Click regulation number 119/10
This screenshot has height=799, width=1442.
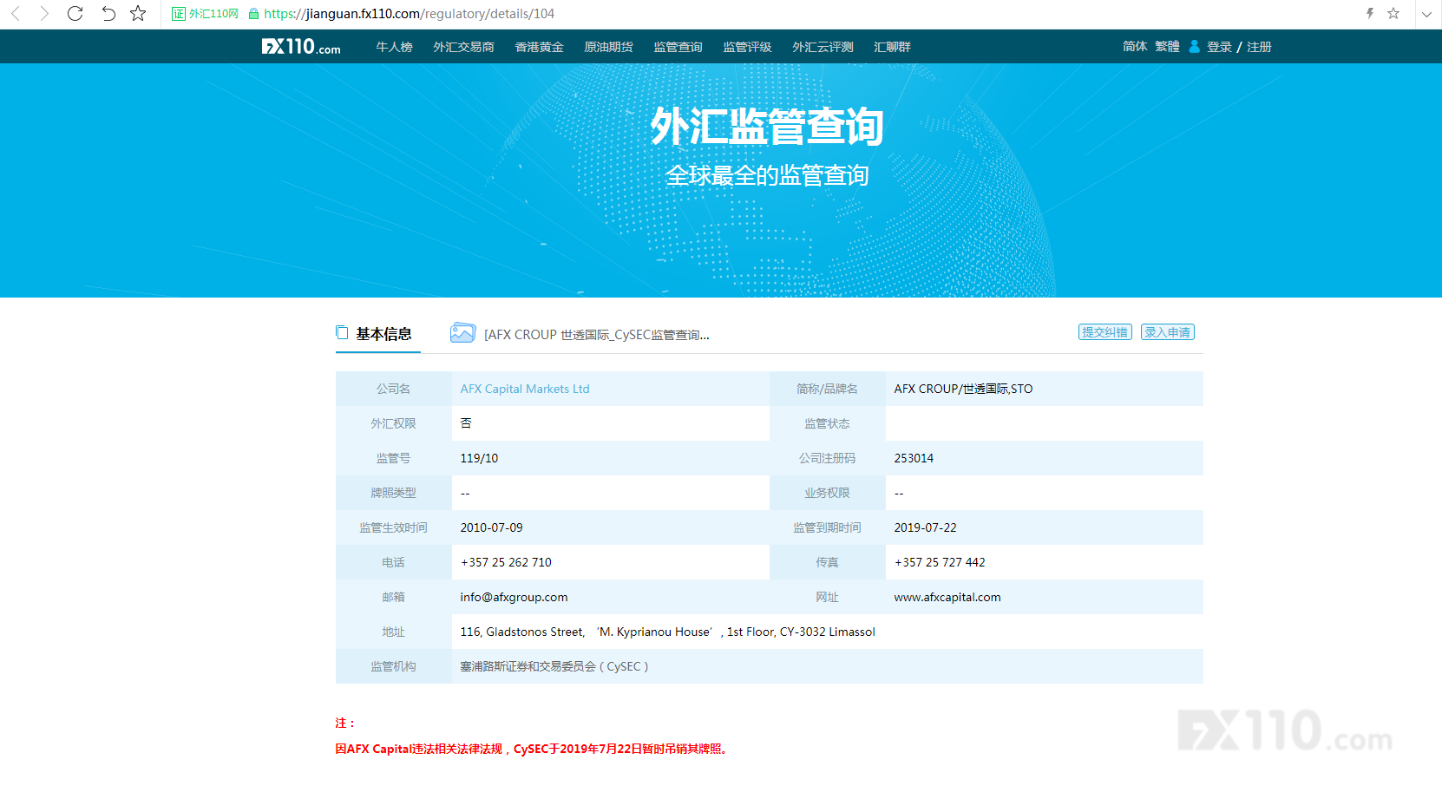pyautogui.click(x=479, y=458)
